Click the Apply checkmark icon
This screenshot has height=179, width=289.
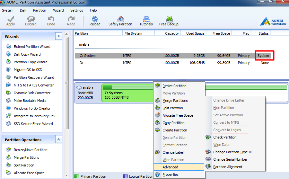click(x=11, y=19)
